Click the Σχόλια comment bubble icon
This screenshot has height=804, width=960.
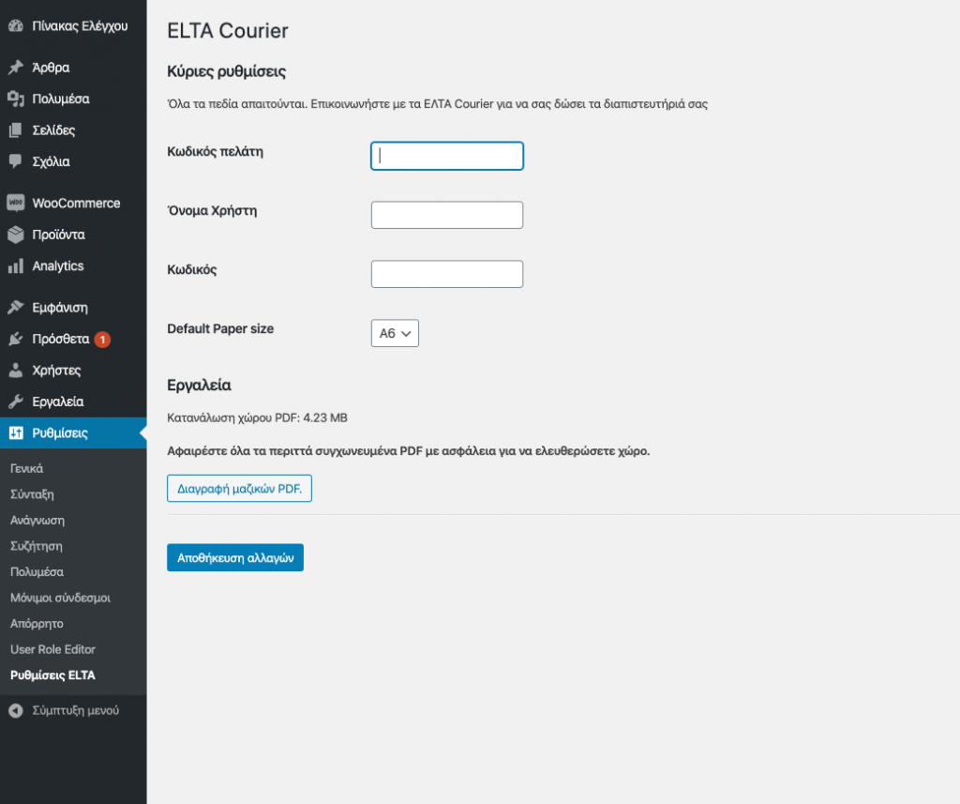16,161
